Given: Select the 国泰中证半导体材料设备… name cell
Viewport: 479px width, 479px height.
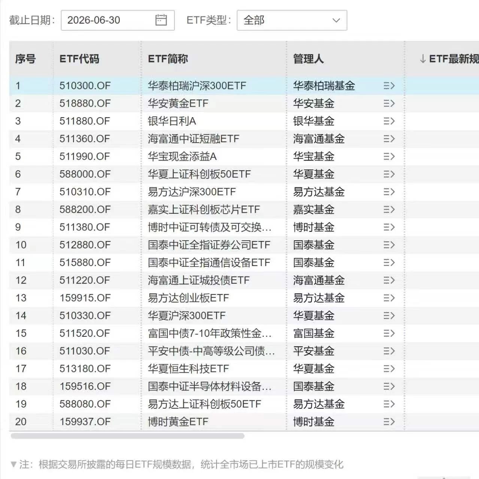Looking at the screenshot, I should coord(210,386).
